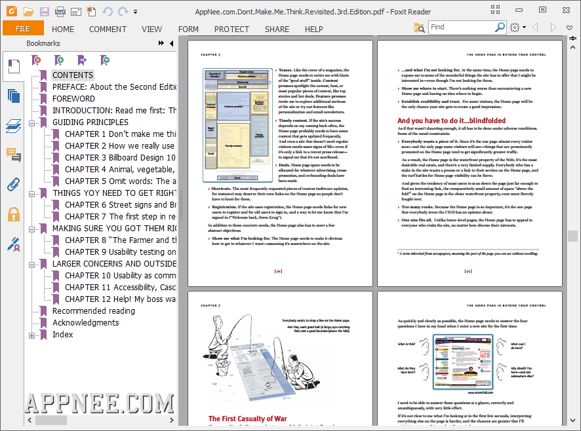Click the horizontal scrollbar thumb in Bookmarks panel
The height and width of the screenshot is (431, 581).
50,421
